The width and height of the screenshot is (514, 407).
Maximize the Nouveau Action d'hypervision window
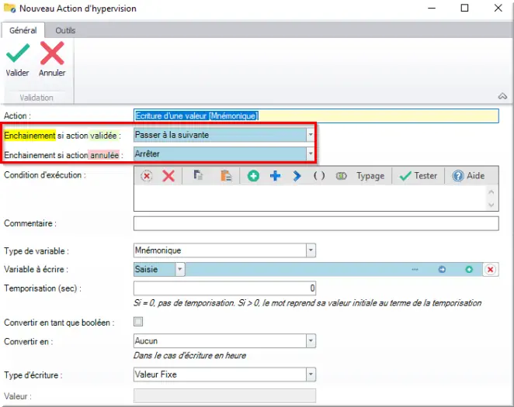pyautogui.click(x=464, y=8)
